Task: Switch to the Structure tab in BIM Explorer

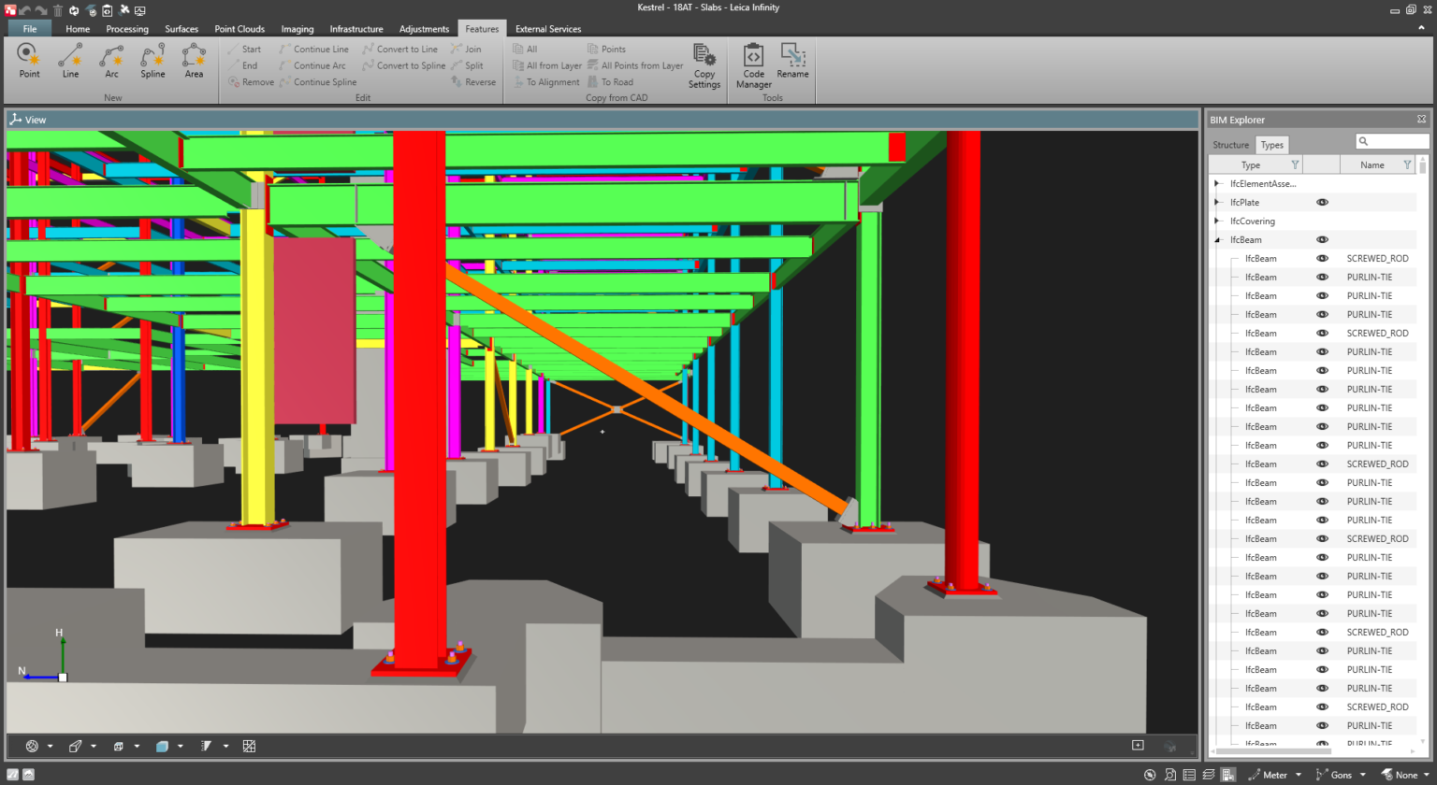Action: click(1230, 145)
